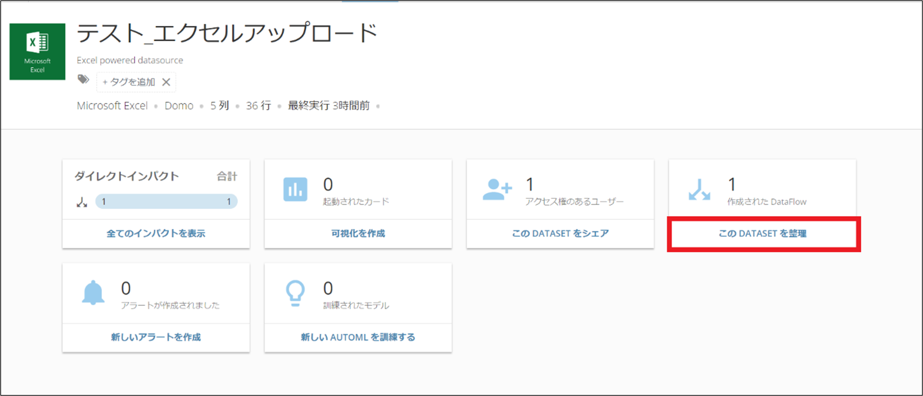Click この DATASET を整理
The image size is (923, 396).
coord(762,234)
